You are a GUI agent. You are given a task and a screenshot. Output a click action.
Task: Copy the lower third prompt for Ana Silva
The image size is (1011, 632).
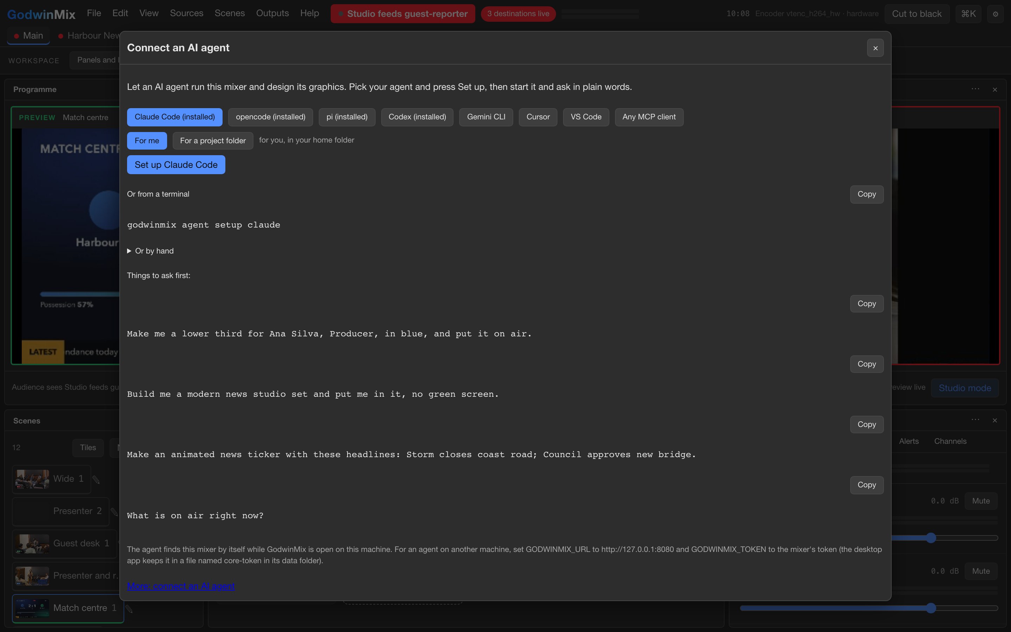tap(866, 304)
